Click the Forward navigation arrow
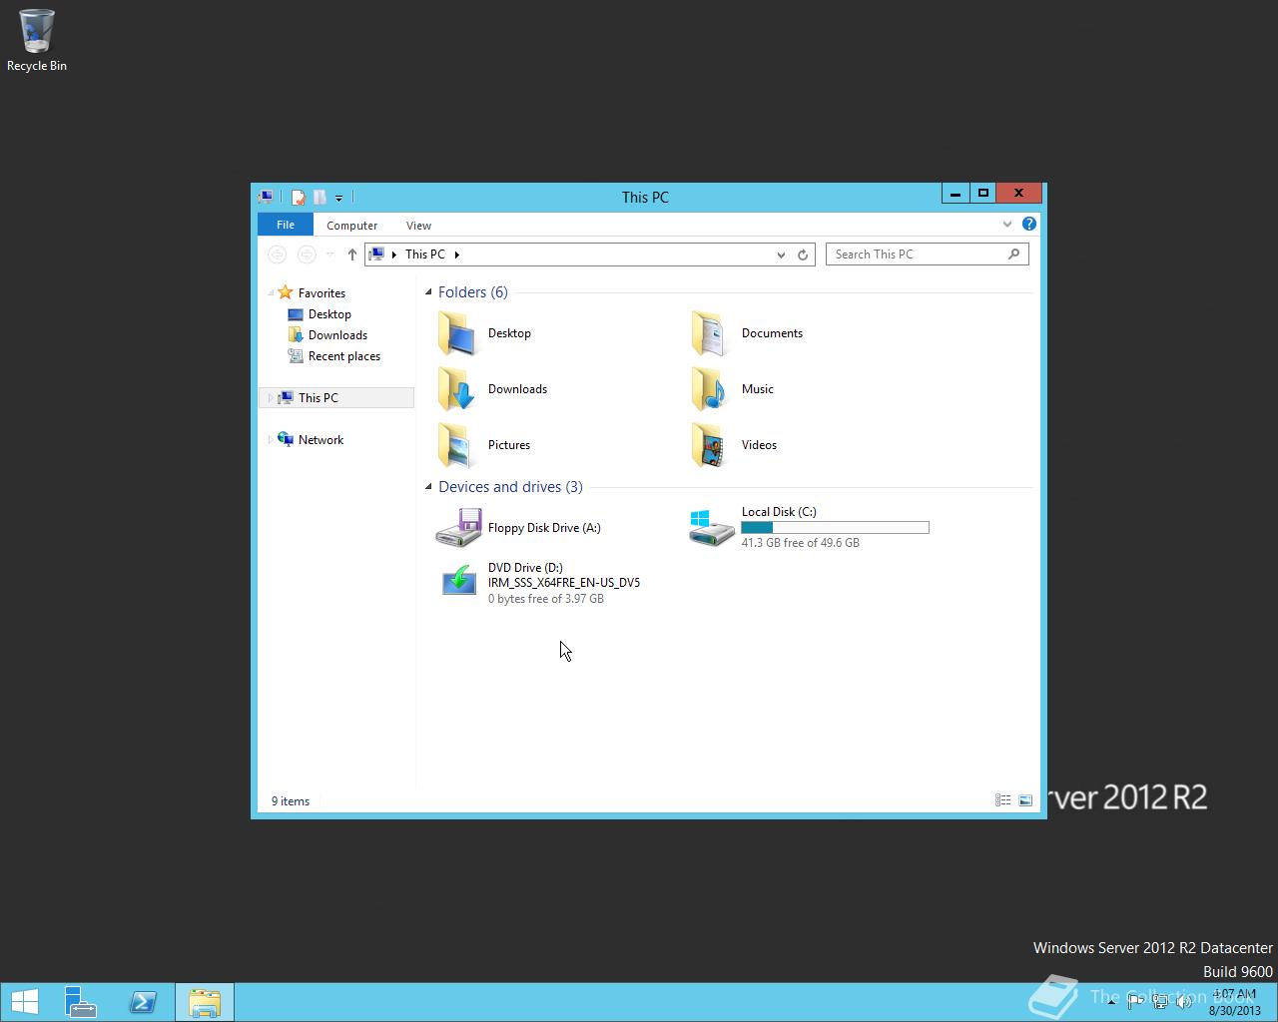This screenshot has height=1022, width=1278. (x=307, y=255)
